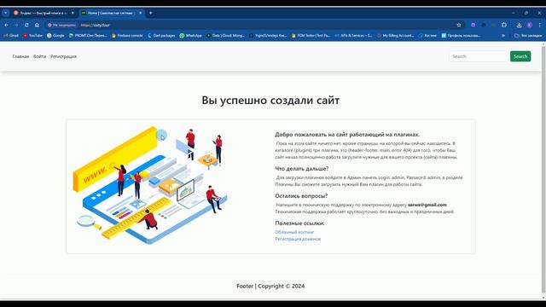This screenshot has height=307, width=546.
Task: Open the Профиль пользователя bookmark
Action: point(461,36)
